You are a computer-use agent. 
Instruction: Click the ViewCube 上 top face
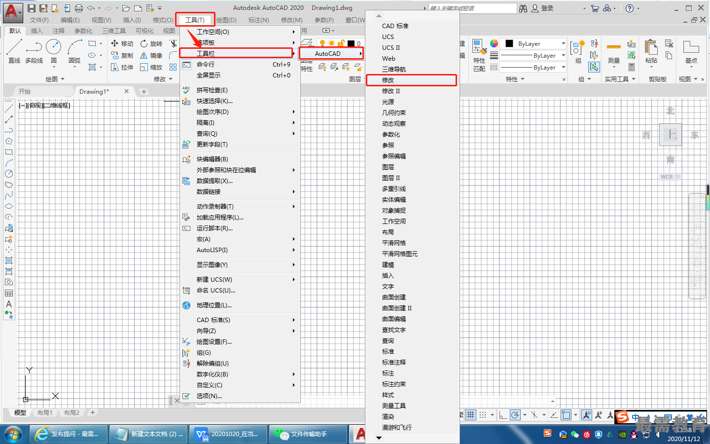coord(671,134)
